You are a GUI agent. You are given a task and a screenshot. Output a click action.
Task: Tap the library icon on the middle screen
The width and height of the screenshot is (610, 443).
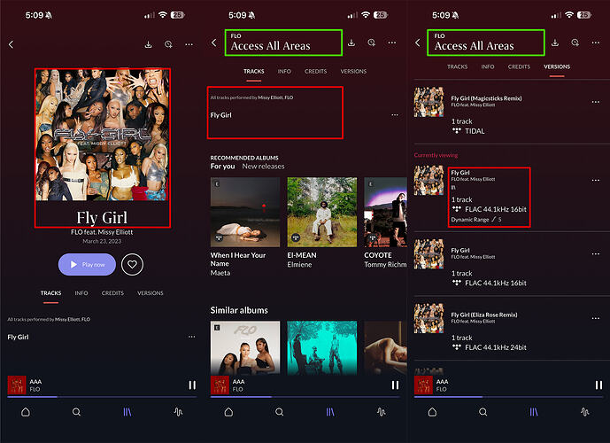(x=330, y=412)
